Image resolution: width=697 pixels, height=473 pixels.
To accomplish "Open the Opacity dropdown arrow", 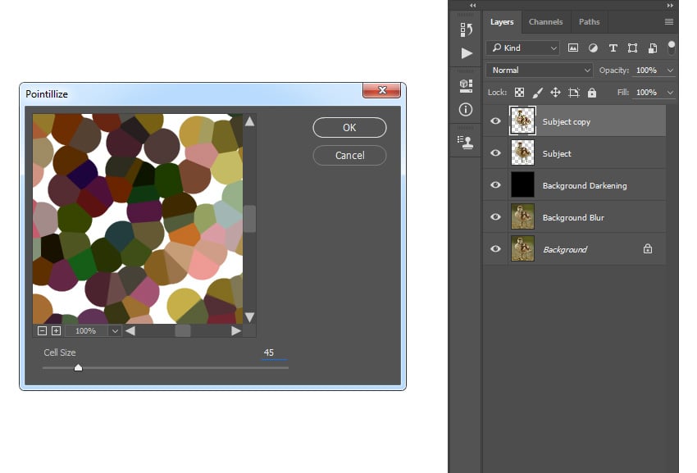I will (x=669, y=70).
